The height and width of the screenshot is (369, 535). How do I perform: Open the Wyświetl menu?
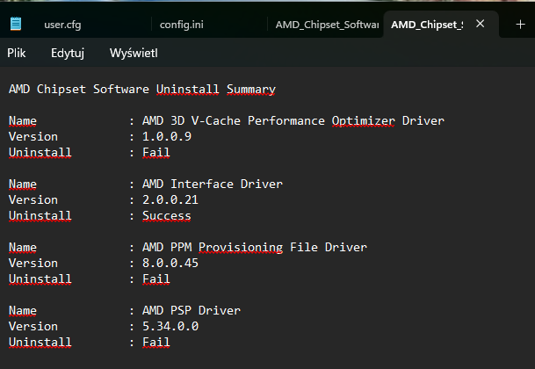click(x=134, y=54)
